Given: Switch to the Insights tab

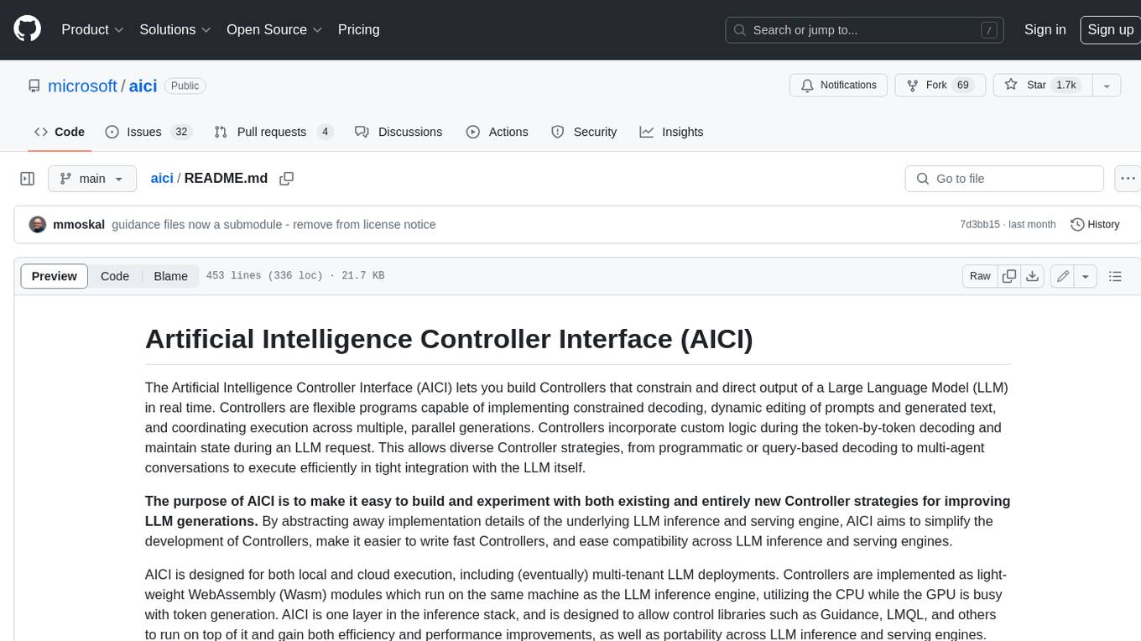Looking at the screenshot, I should 672,132.
